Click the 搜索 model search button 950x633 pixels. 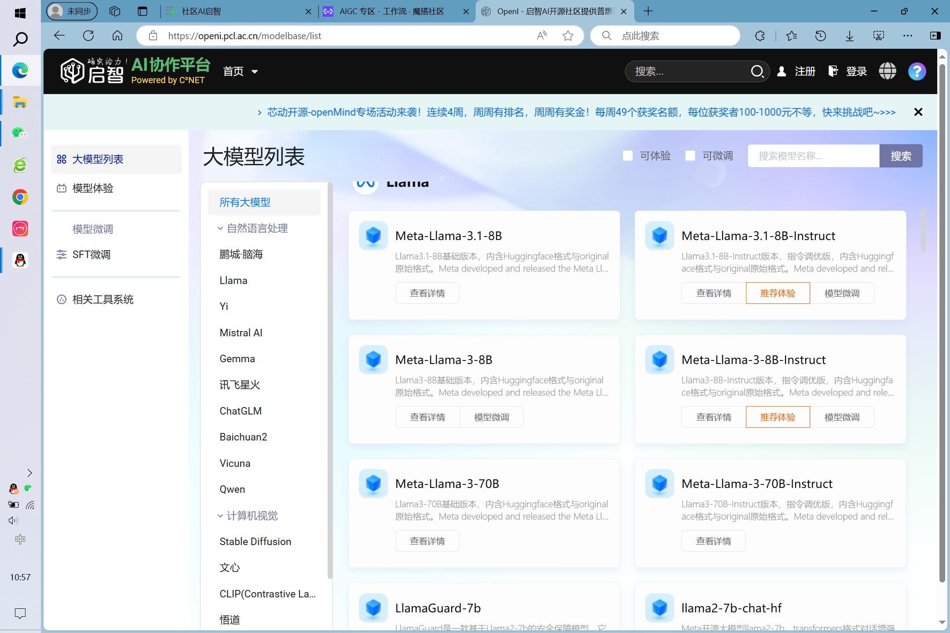point(901,156)
